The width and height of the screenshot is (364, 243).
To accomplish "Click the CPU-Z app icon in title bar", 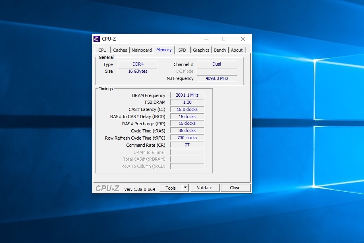I will (x=97, y=39).
